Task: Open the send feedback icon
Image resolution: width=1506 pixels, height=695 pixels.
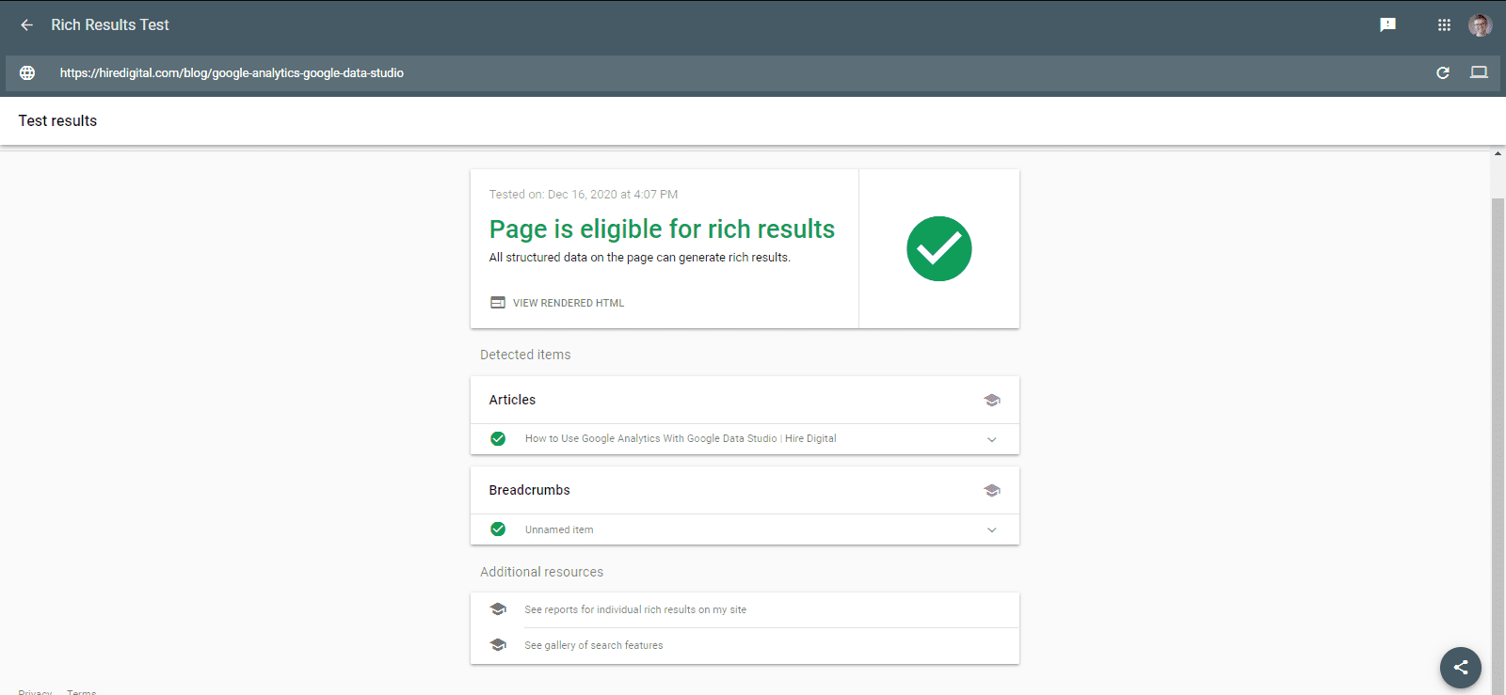Action: (x=1387, y=25)
